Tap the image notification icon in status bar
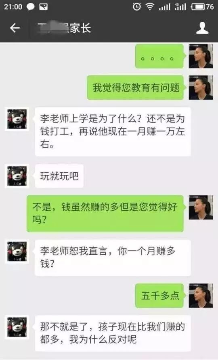The height and width of the screenshot is (360, 218). [44, 6]
